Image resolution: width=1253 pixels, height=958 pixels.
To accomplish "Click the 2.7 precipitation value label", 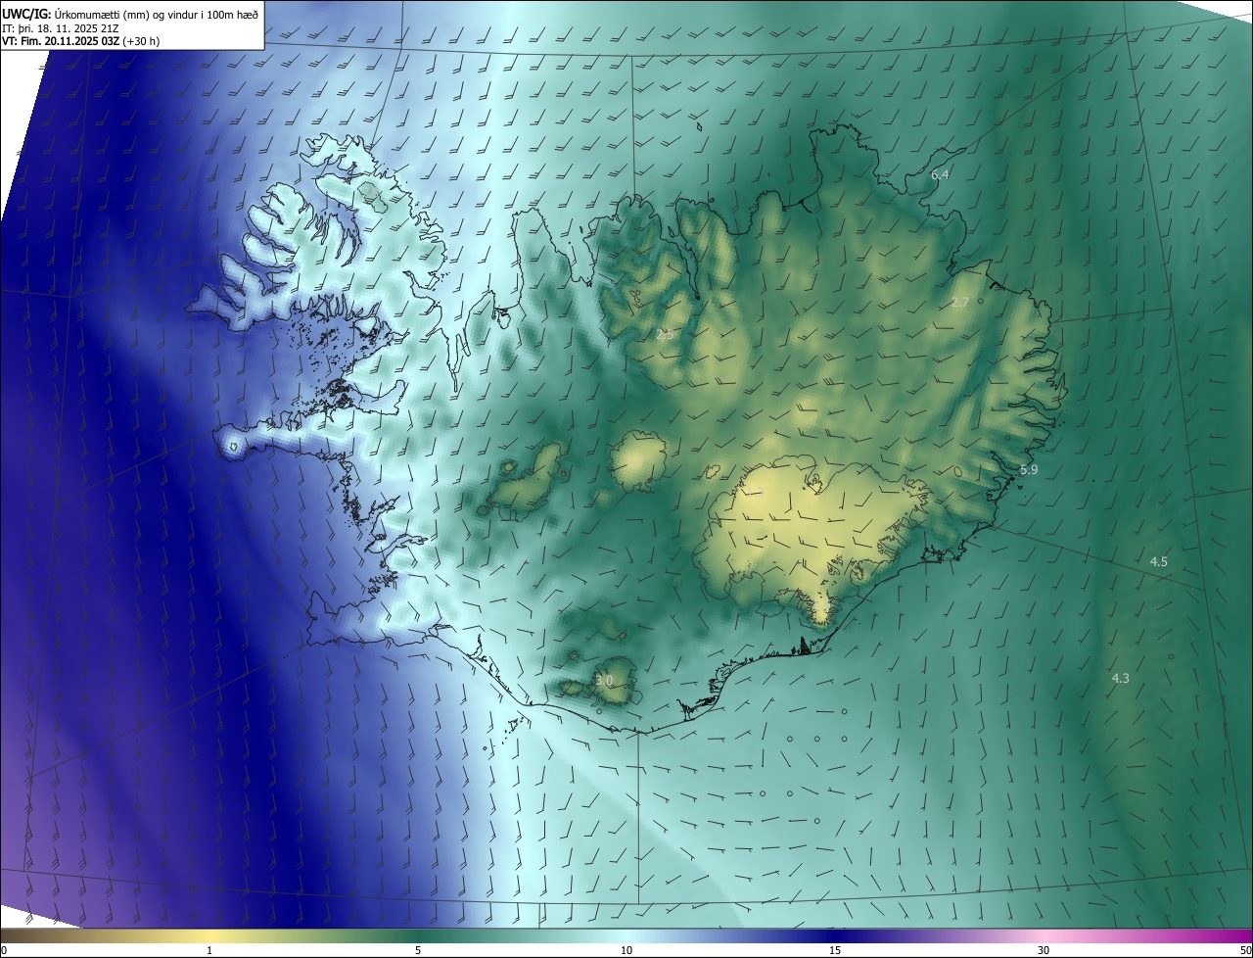I will (x=960, y=302).
